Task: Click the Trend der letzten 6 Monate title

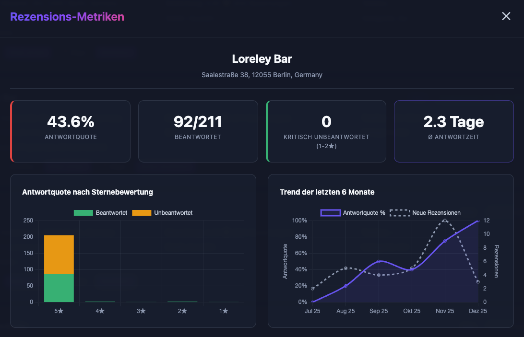Action: pyautogui.click(x=327, y=192)
